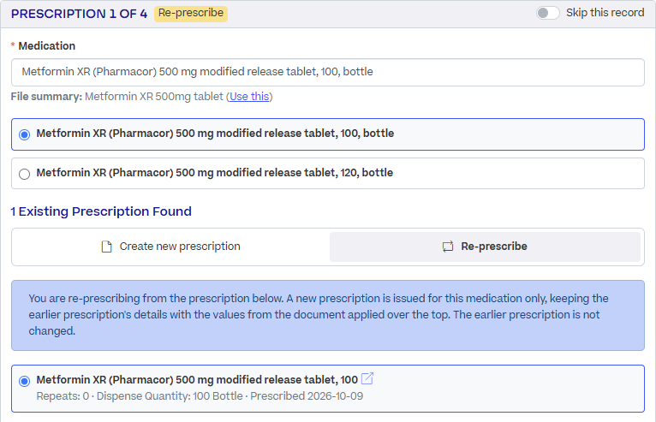Click the Use this link
The width and height of the screenshot is (656, 422).
[249, 97]
